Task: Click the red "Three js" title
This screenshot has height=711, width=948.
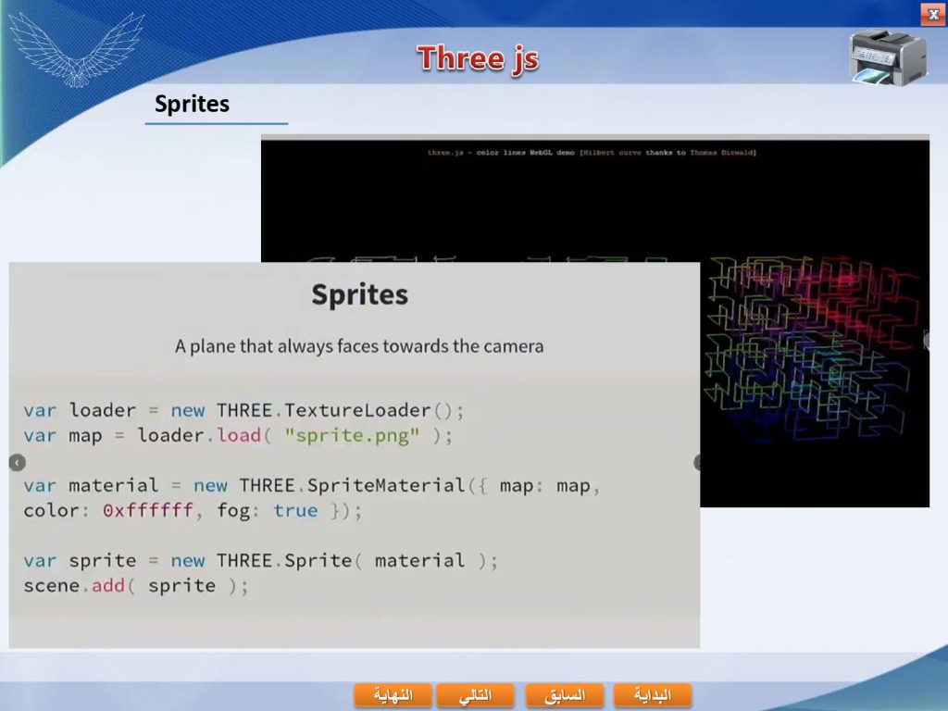Action: coord(478,59)
